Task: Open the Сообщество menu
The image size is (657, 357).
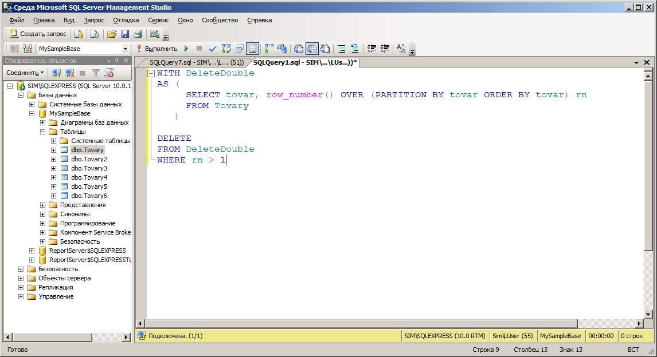Action: click(220, 20)
